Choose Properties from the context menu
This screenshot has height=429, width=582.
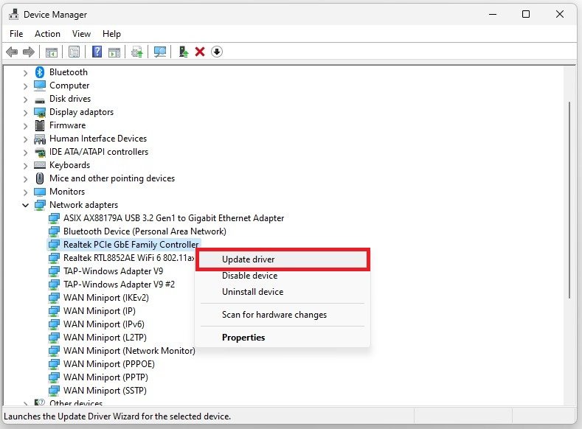coord(283,338)
